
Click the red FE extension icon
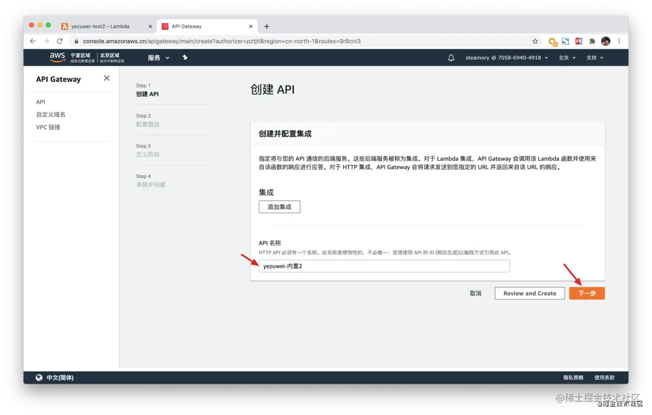pyautogui.click(x=579, y=41)
